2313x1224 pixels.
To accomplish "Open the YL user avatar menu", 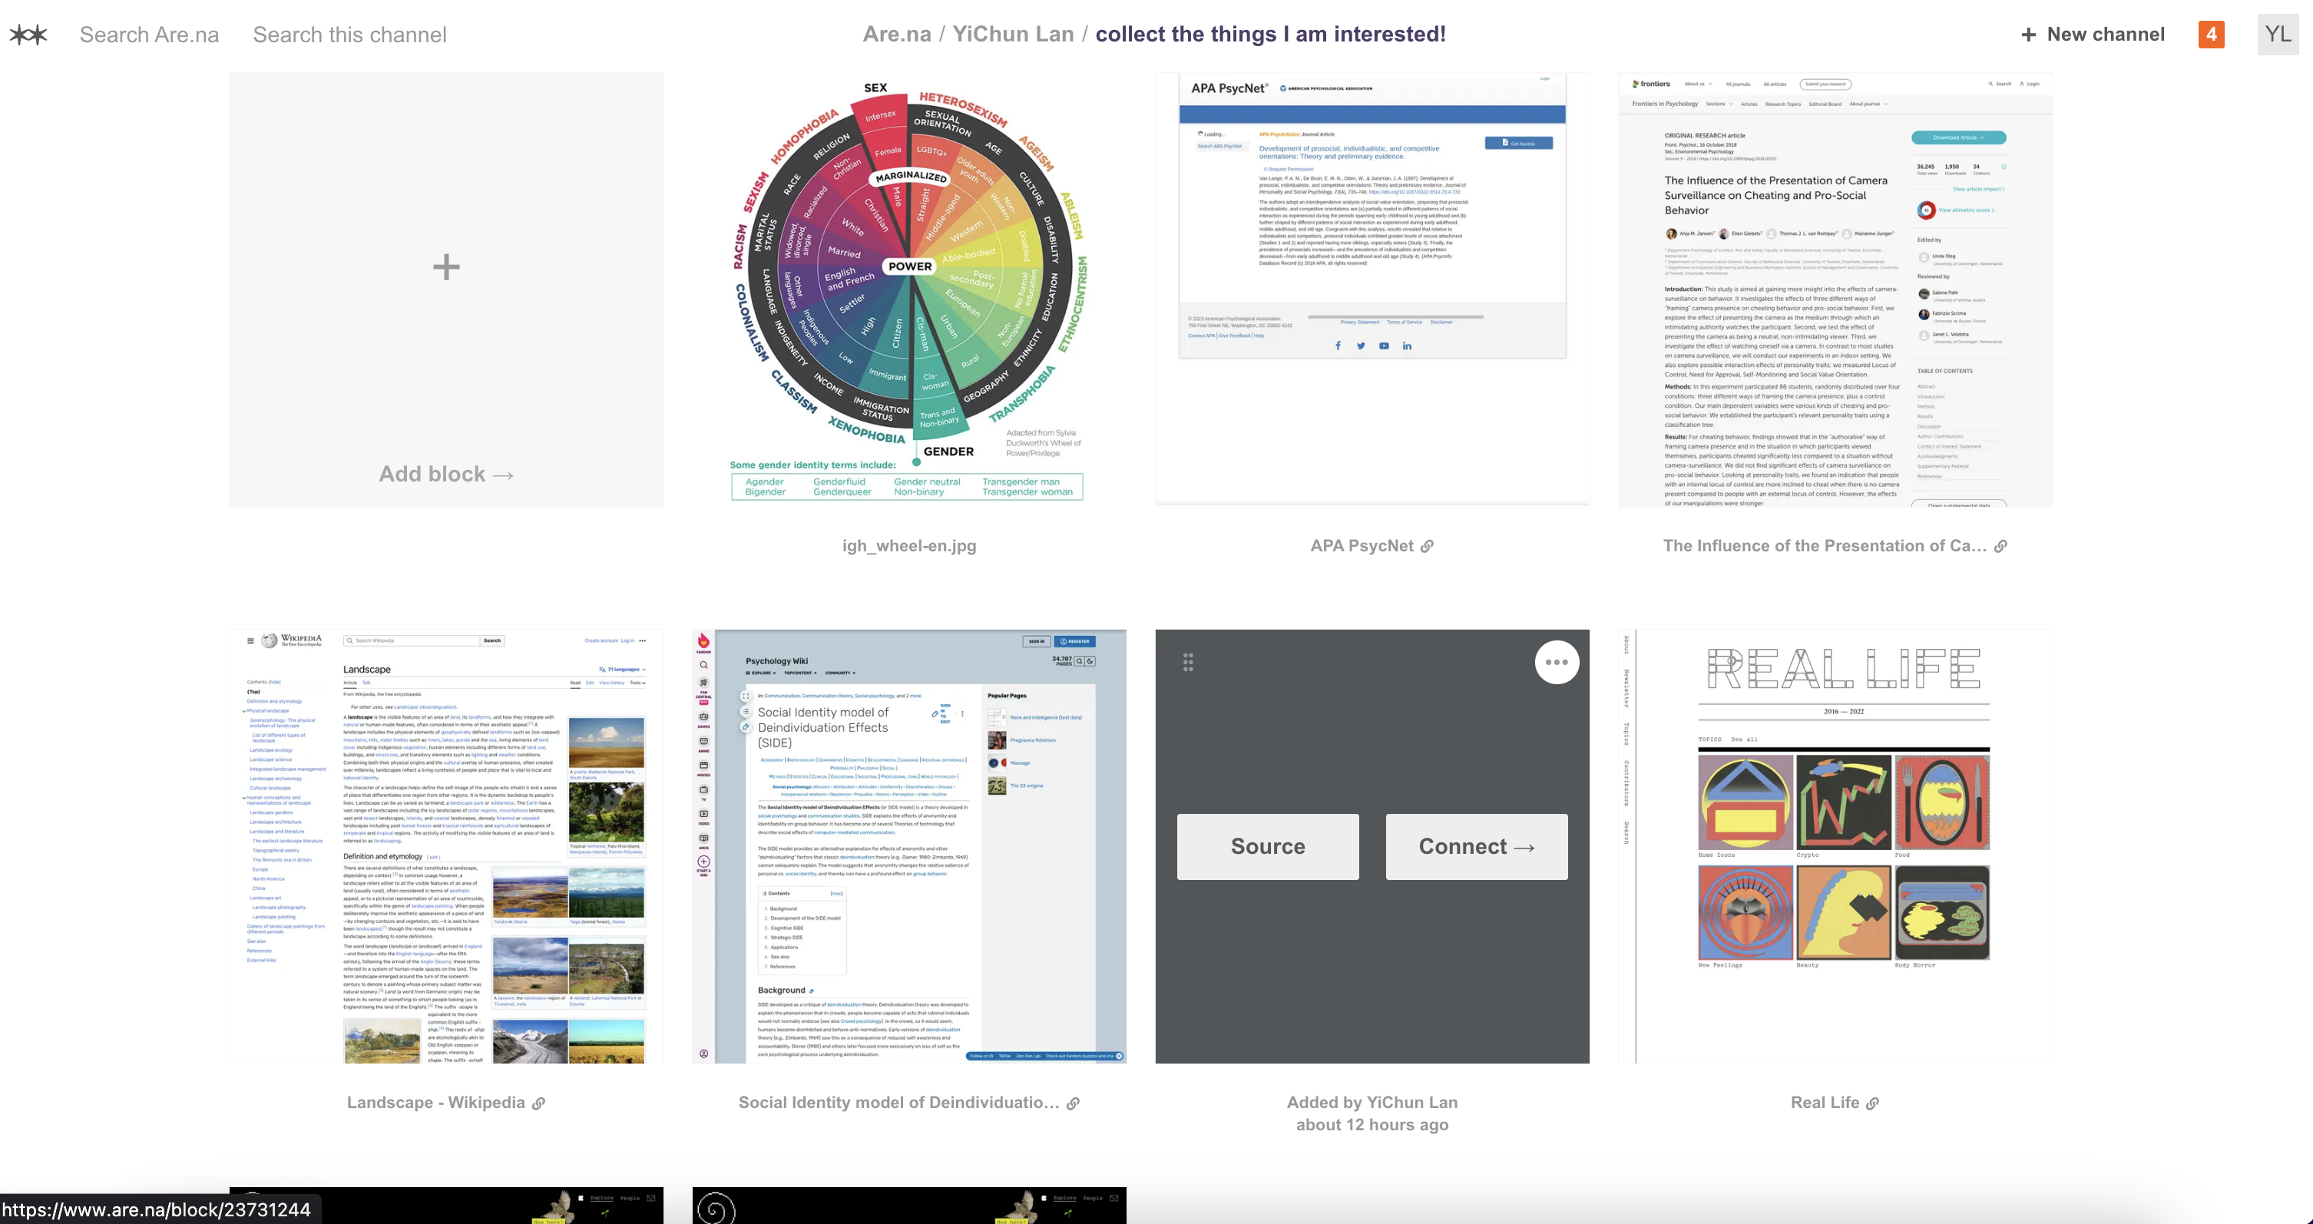I will [2277, 35].
